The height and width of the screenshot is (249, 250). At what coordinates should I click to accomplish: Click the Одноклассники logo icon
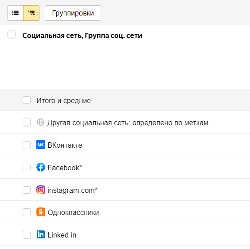tap(41, 212)
